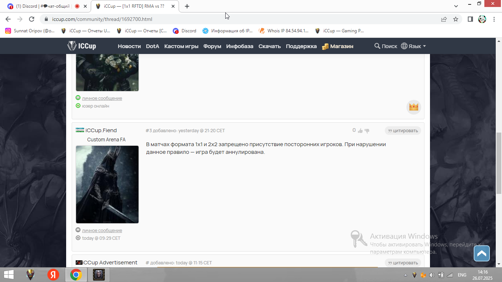Screen dimensions: 502x282
Task: Open the Sunnat Oripov Instagram bookmark
Action: click(30, 31)
